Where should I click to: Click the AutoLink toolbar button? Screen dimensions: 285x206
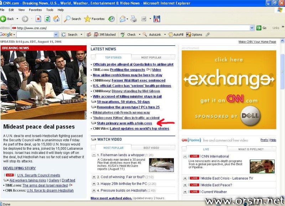point(152,35)
